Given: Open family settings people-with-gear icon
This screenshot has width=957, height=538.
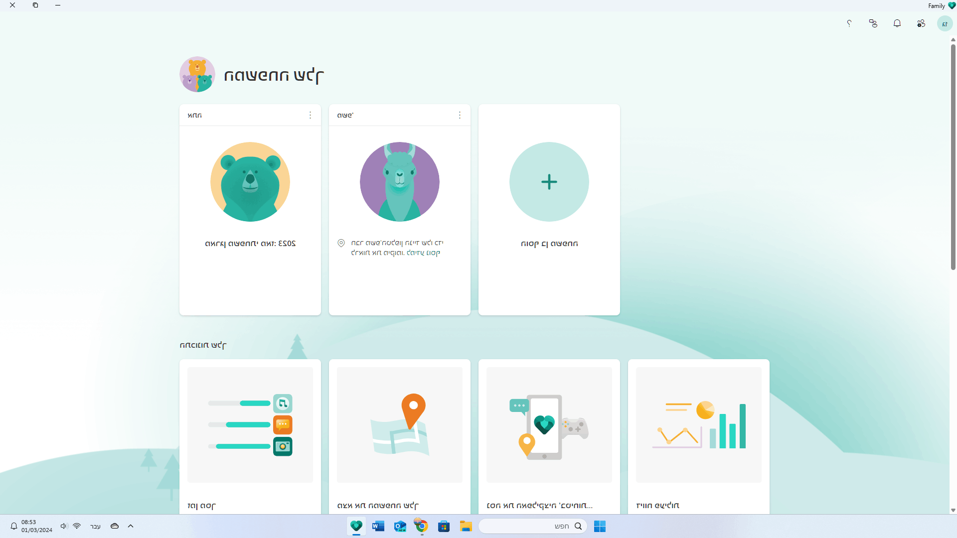Looking at the screenshot, I should click(x=921, y=23).
